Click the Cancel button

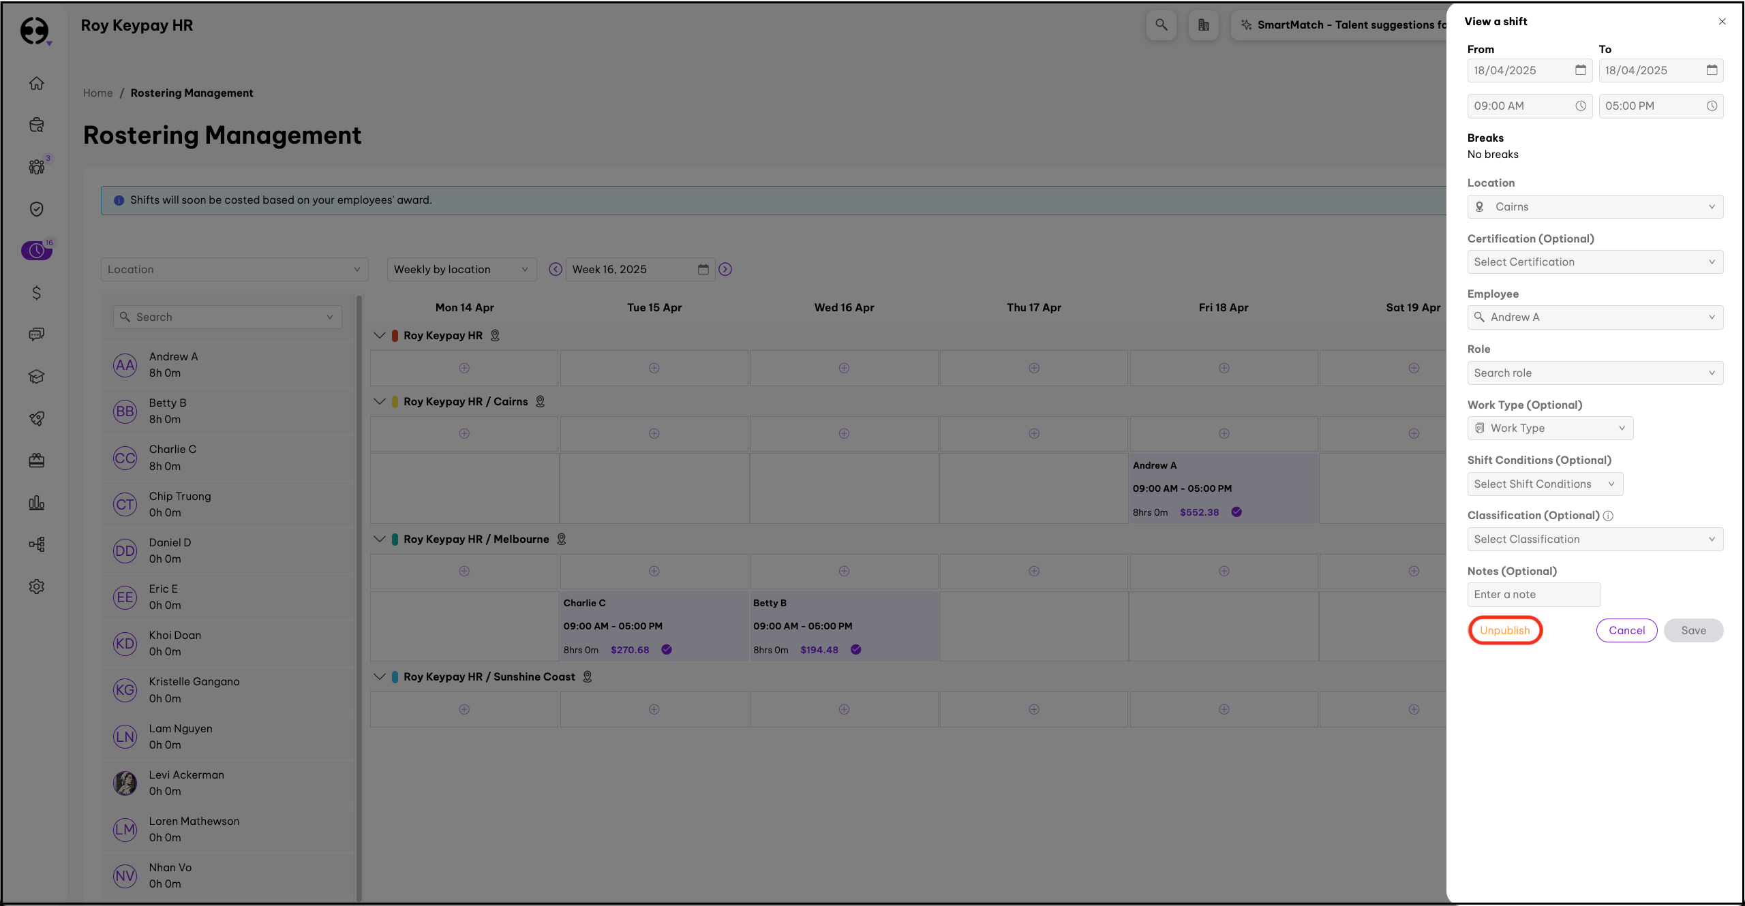tap(1626, 630)
